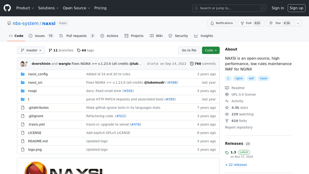This screenshot has width=309, height=174.
Task: Open the naxsi_config folder
Action: [x=38, y=74]
